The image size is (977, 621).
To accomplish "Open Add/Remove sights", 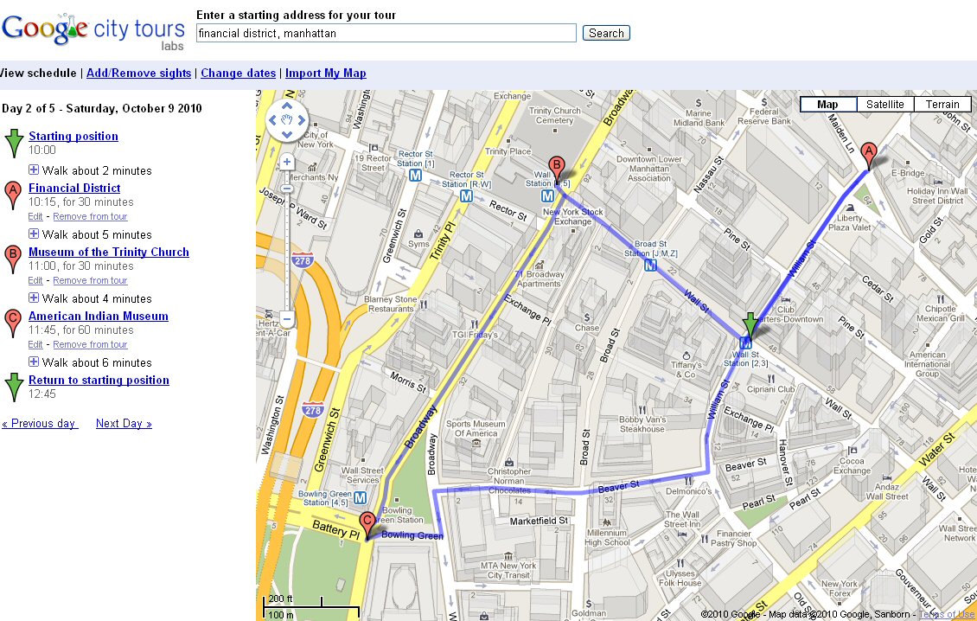I will coord(138,73).
